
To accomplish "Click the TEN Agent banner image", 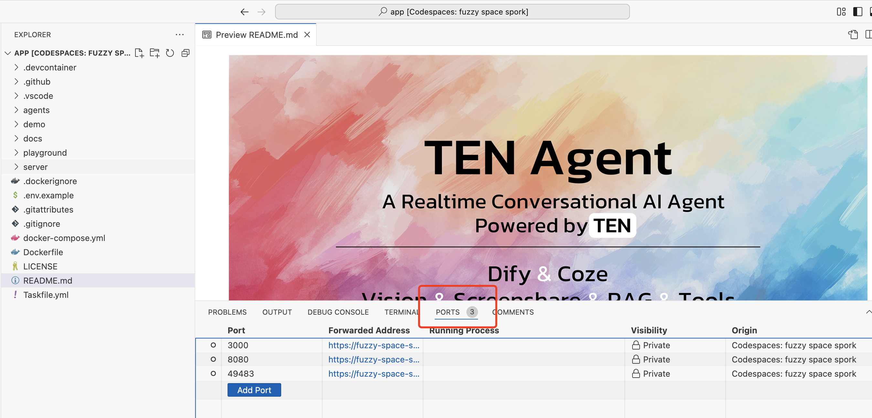I will pos(548,178).
